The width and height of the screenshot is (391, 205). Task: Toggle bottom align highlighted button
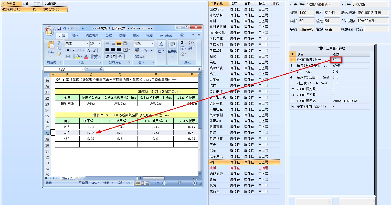119,43
